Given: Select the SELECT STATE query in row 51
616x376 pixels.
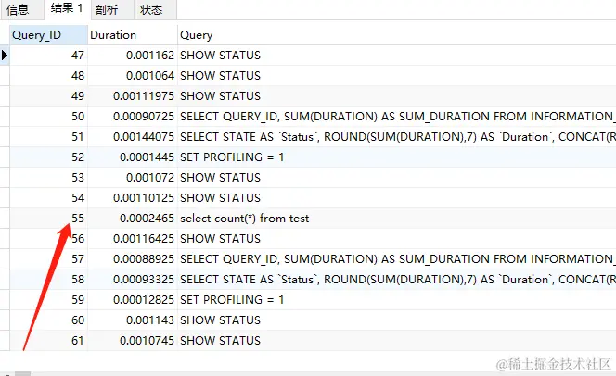Looking at the screenshot, I should pyautogui.click(x=397, y=136).
